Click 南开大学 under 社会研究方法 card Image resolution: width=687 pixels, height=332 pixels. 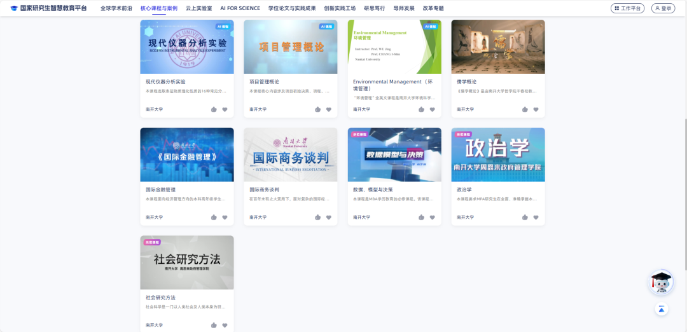coord(154,325)
